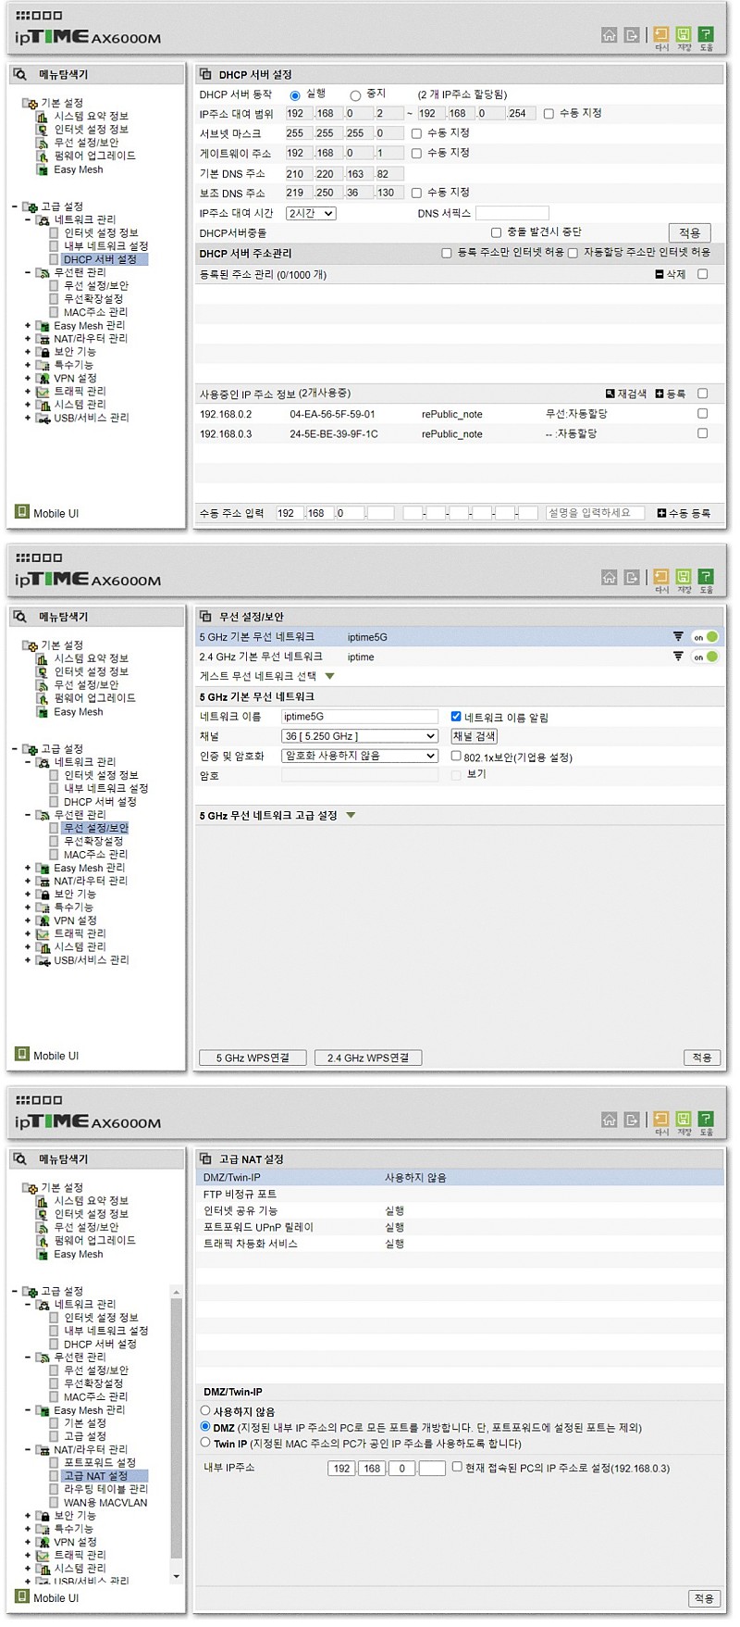This screenshot has height=1627, width=740.
Task: Click the filter icon on the iptime5G row
Action: coord(678,637)
